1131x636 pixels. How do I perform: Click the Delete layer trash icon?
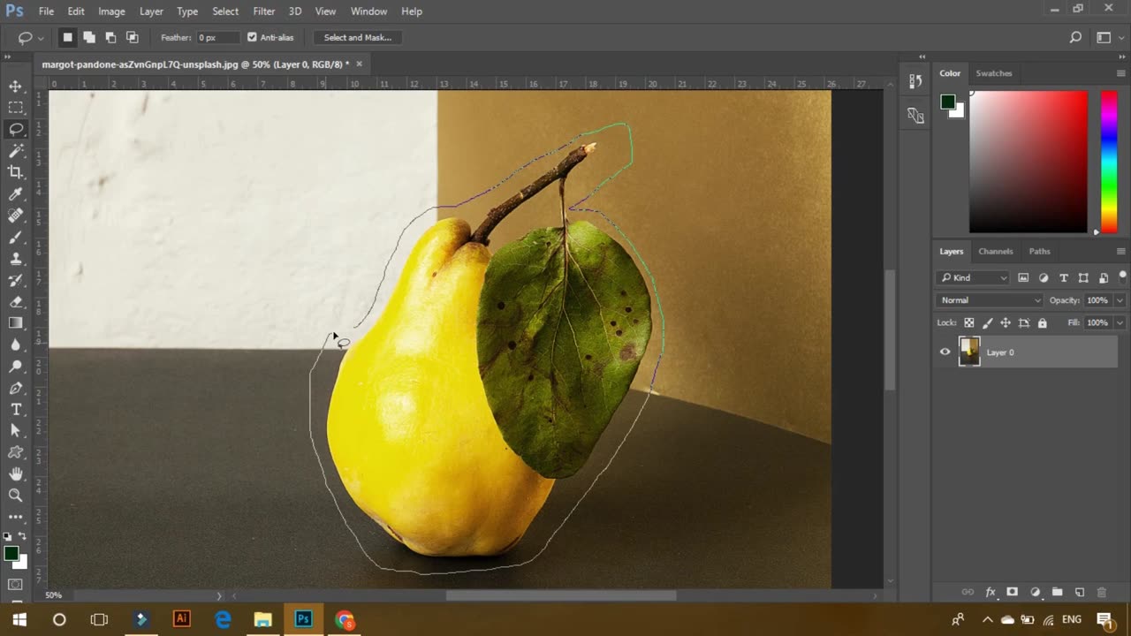tap(1101, 592)
